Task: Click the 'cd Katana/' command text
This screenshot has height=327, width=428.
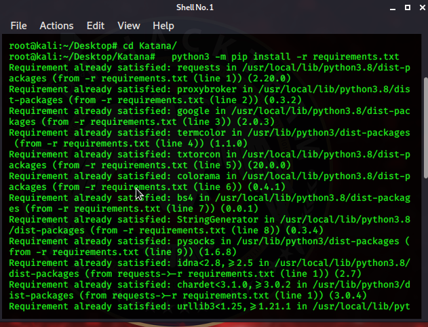Action: [150, 45]
